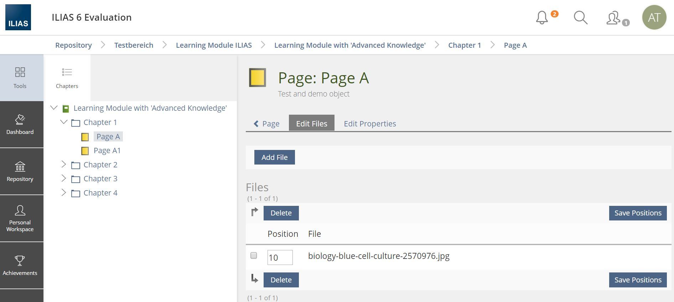
Task: Open Achievements trophy in sidebar
Action: click(x=20, y=265)
